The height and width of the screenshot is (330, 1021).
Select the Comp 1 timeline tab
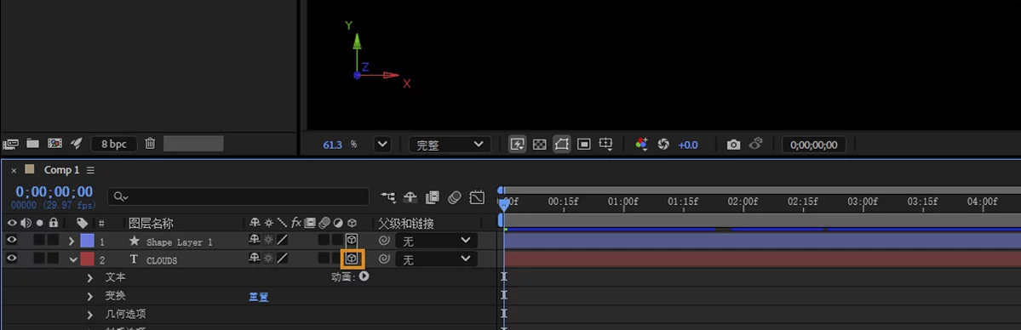[62, 170]
